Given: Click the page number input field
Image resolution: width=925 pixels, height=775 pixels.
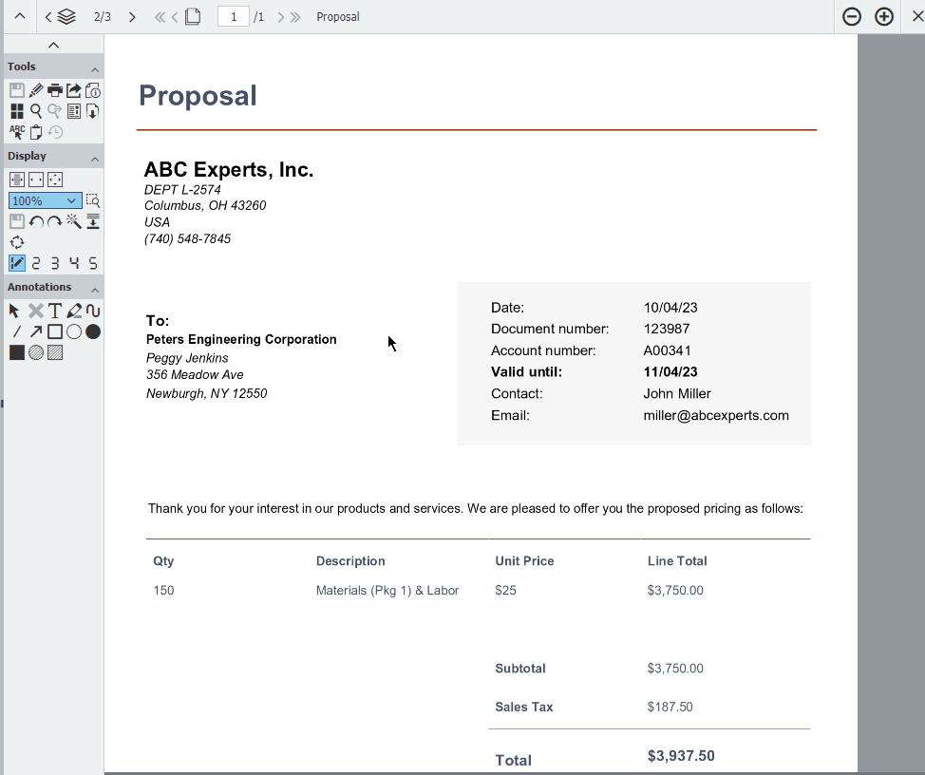Looking at the screenshot, I should 233,17.
